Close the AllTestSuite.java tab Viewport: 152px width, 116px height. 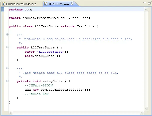[x=72, y=4]
